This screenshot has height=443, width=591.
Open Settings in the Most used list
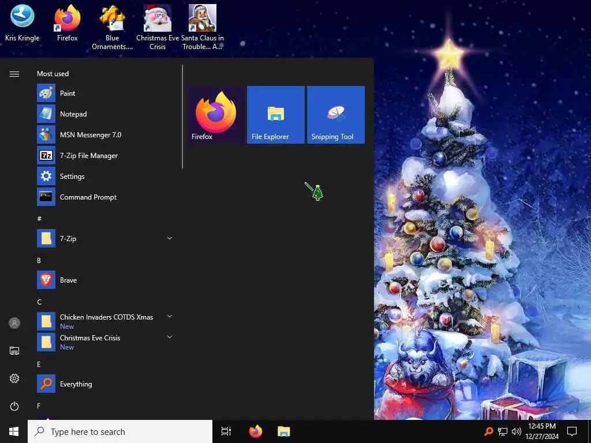click(106, 176)
